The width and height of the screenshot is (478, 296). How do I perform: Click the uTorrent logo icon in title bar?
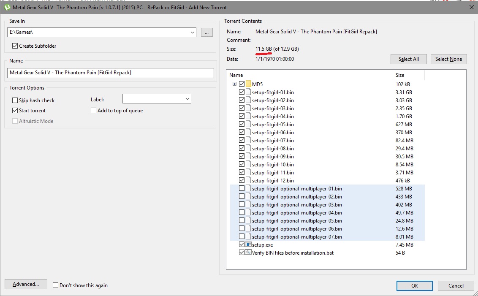[7, 7]
